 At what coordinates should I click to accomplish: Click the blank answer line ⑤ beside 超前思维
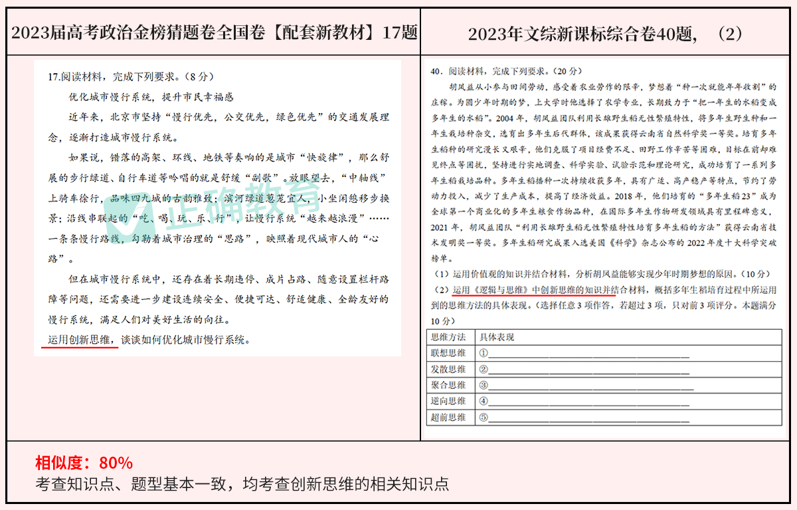tap(584, 419)
